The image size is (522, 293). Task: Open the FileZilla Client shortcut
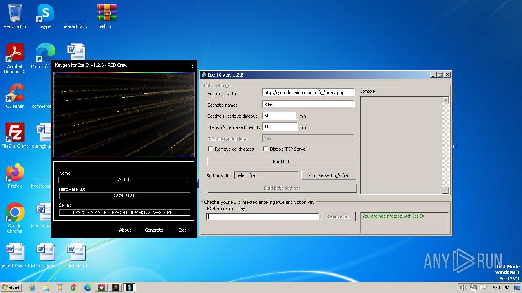15,136
